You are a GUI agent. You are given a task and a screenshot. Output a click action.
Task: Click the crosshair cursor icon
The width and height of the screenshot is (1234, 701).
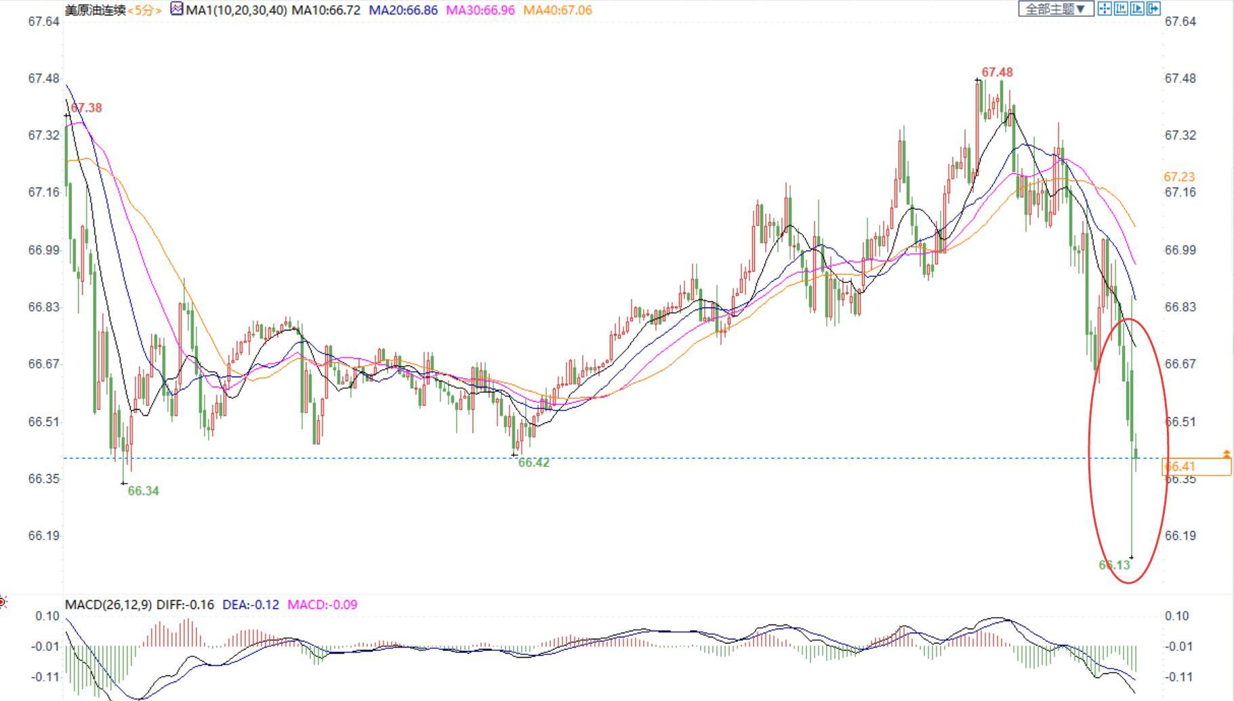[1105, 9]
